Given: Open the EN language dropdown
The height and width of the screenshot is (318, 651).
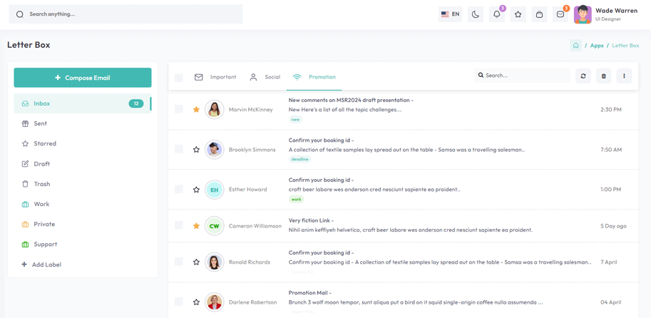Looking at the screenshot, I should pos(450,14).
